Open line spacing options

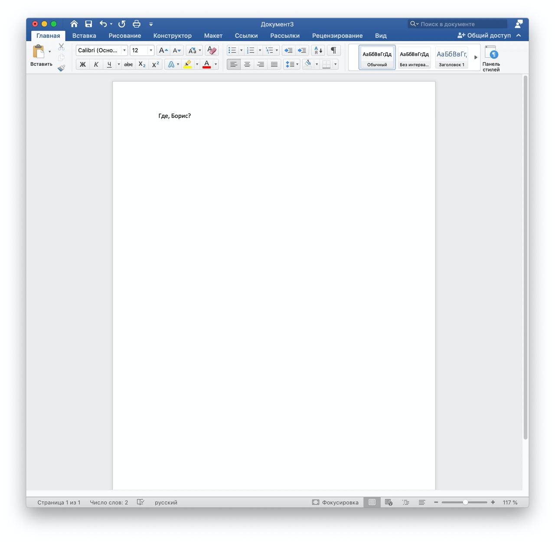pos(291,64)
